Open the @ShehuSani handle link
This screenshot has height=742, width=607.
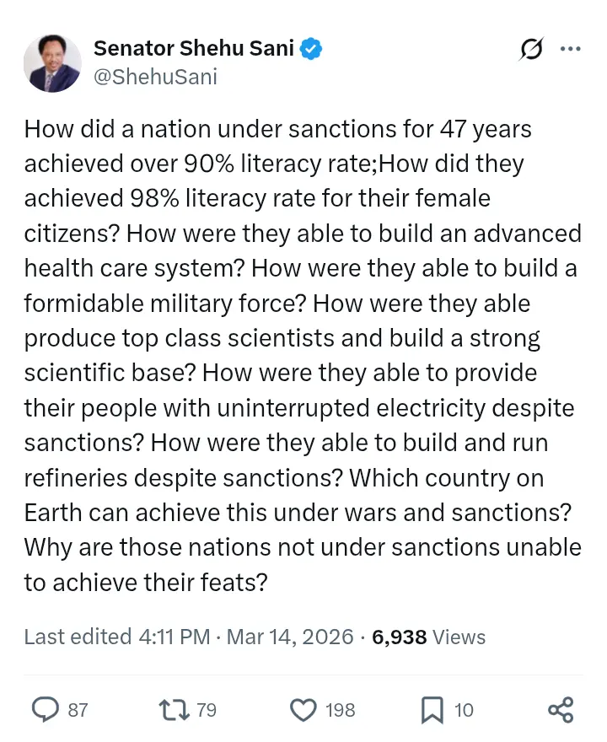point(155,78)
